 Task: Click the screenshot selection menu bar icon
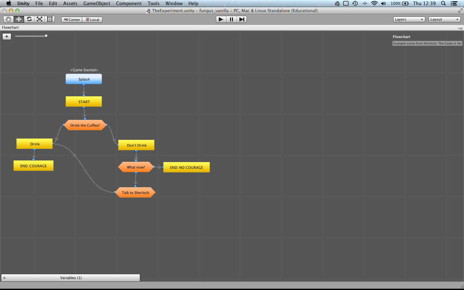(x=346, y=4)
